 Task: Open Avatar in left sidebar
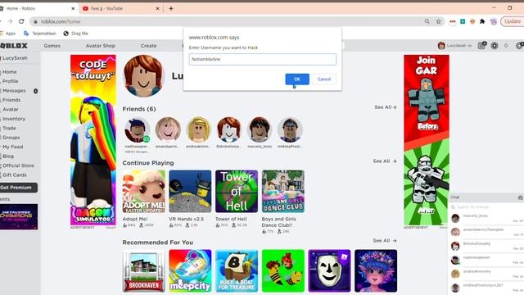click(x=10, y=109)
